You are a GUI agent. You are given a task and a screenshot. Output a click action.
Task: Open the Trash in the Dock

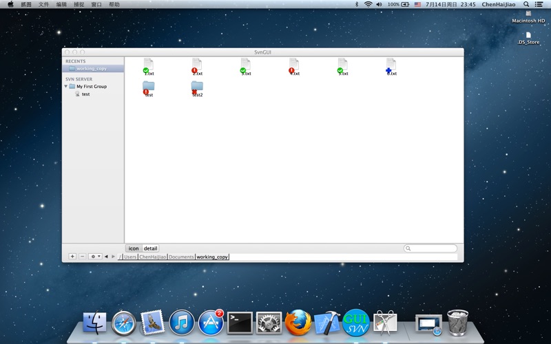click(x=457, y=323)
